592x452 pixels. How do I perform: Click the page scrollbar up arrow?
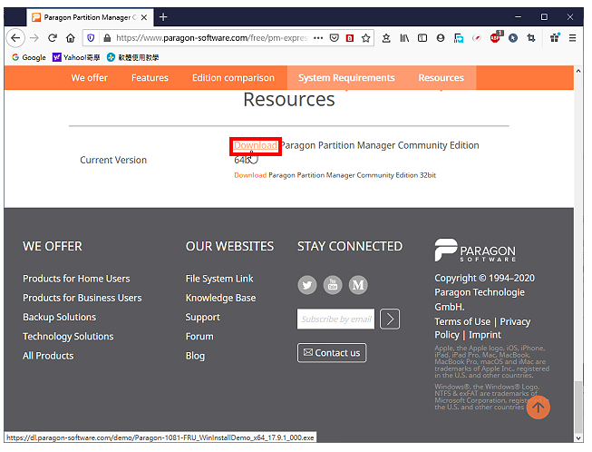coord(578,70)
